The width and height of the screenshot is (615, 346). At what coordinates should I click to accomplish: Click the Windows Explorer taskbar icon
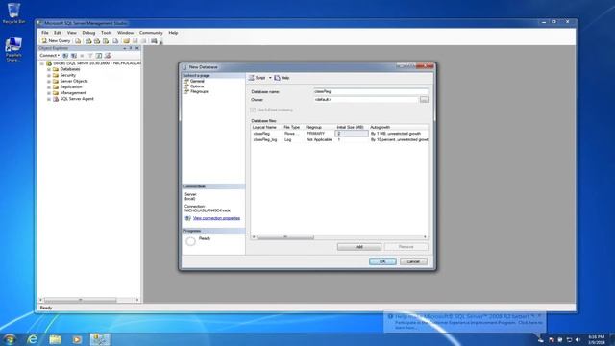[x=55, y=339]
